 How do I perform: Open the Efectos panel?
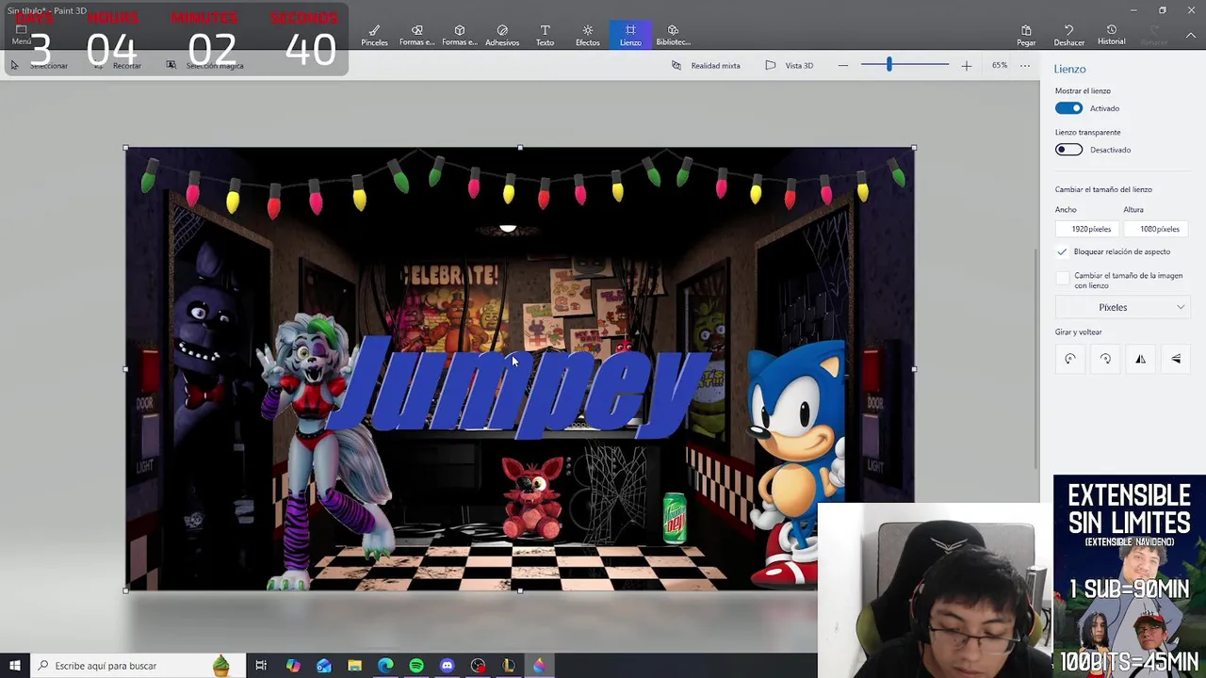click(588, 35)
